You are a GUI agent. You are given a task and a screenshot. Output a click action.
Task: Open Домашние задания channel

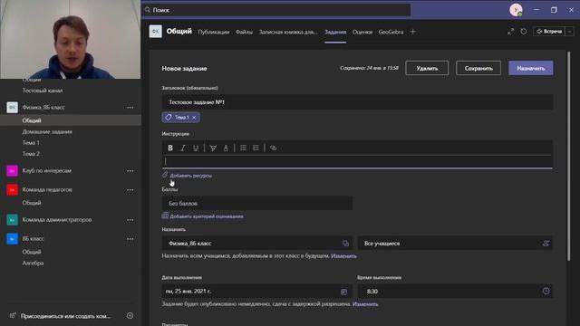(47, 131)
